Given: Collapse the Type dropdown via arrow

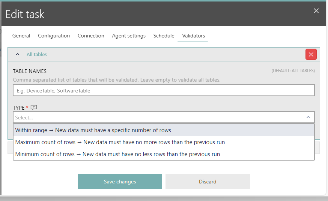Looking at the screenshot, I should [x=308, y=118].
